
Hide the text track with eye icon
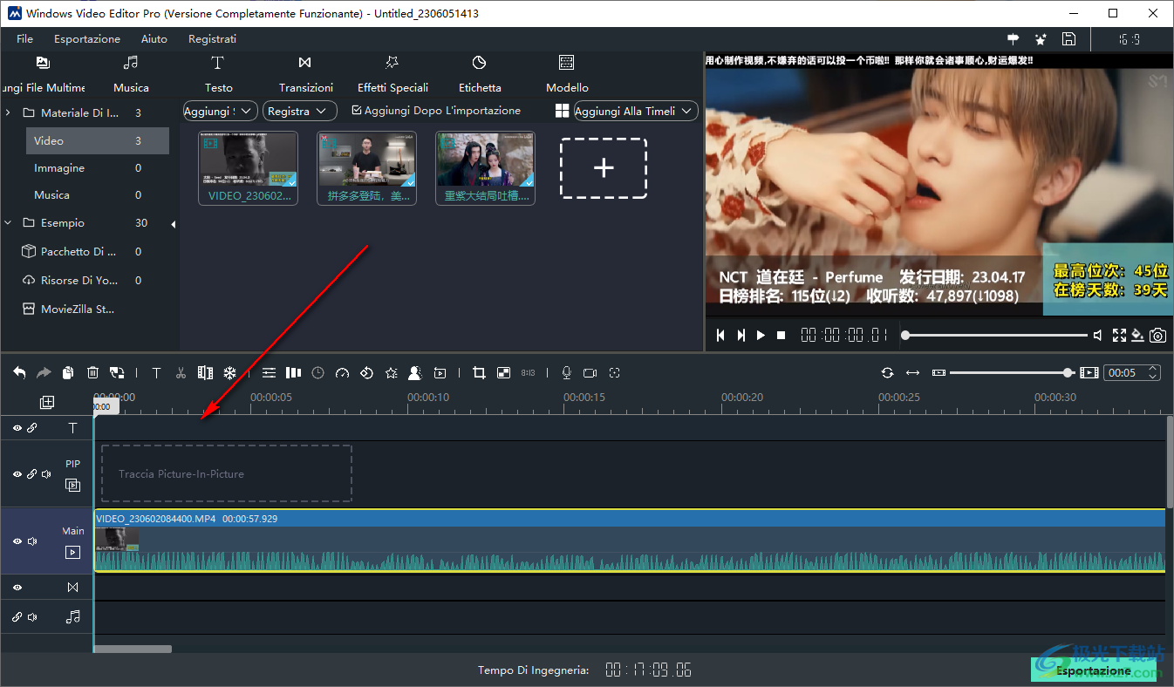(17, 428)
